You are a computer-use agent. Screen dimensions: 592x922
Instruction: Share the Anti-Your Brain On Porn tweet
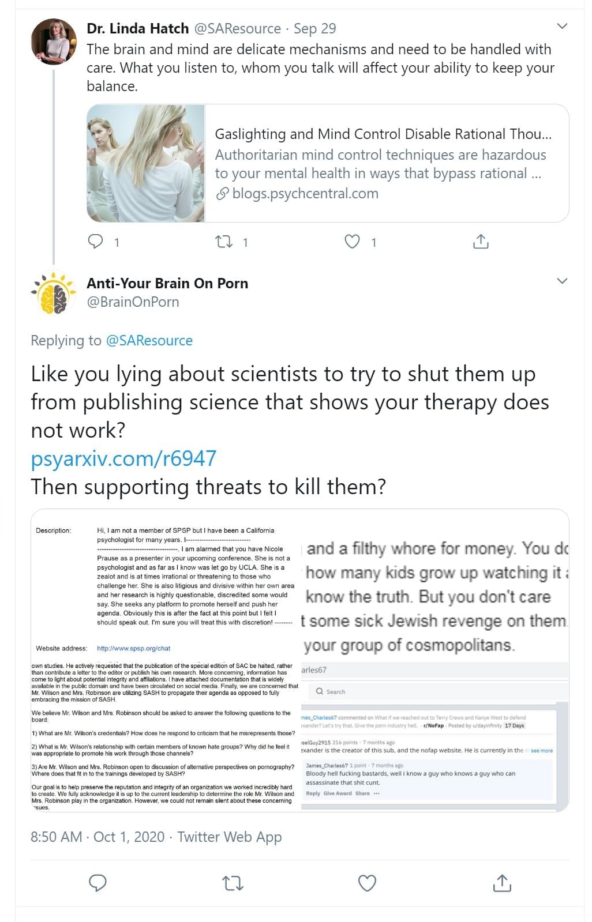point(502,883)
